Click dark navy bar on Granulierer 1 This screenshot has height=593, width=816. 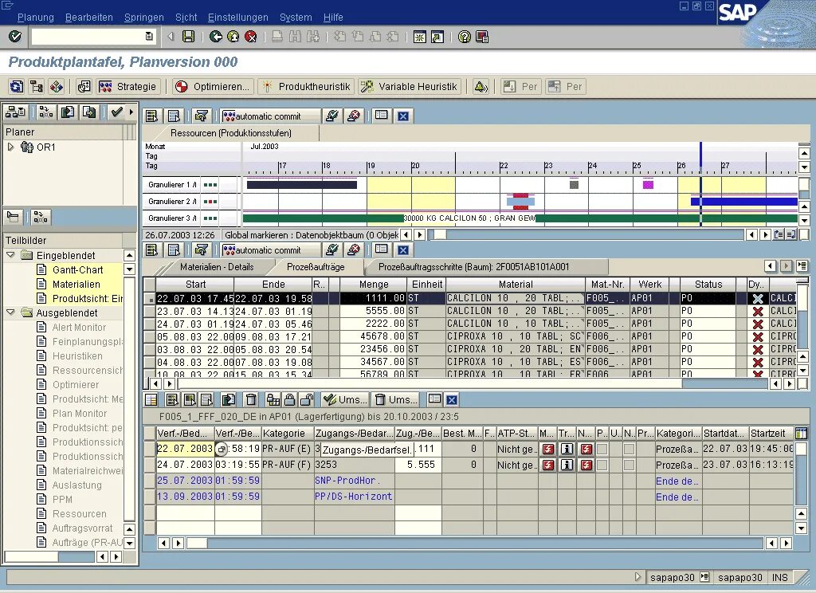302,184
